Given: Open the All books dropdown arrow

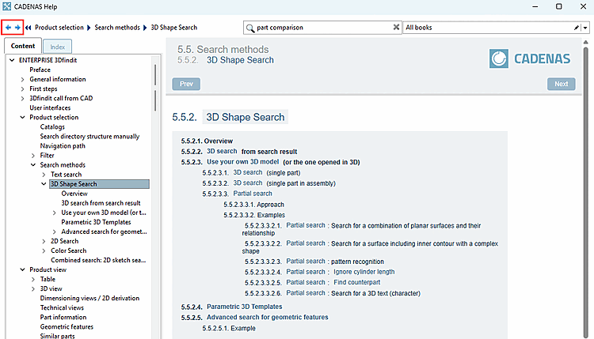Looking at the screenshot, I should point(585,28).
